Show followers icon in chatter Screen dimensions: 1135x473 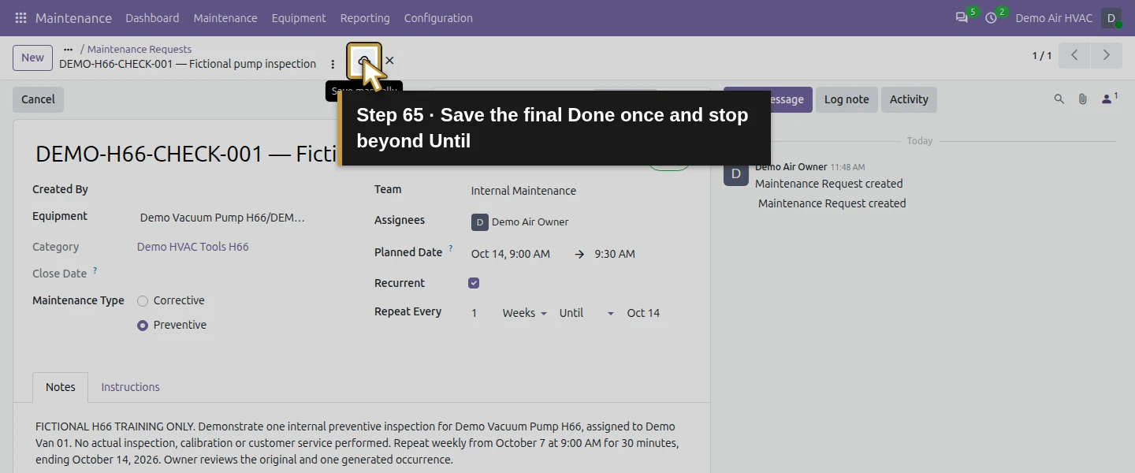[x=1110, y=99]
